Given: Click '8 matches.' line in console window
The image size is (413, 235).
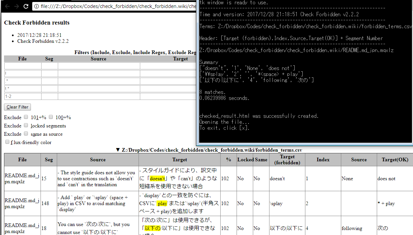Looking at the screenshot, I should click(x=213, y=92).
